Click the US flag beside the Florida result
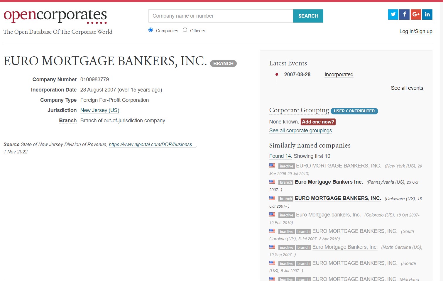The width and height of the screenshot is (443, 281). pos(272,263)
